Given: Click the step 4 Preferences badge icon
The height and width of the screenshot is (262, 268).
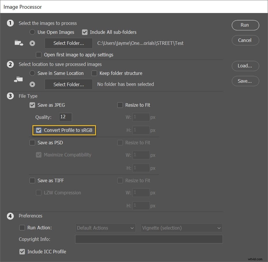Looking at the screenshot, I should click(10, 216).
